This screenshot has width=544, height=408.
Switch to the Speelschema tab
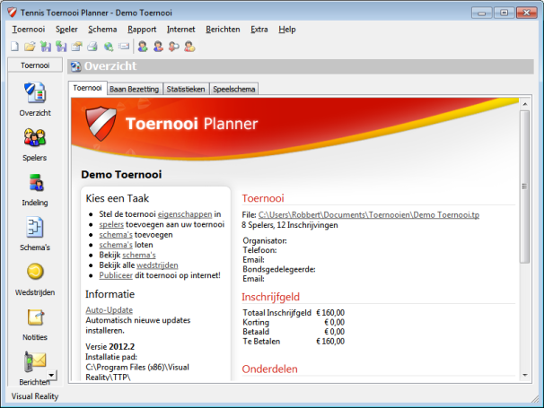pyautogui.click(x=234, y=89)
